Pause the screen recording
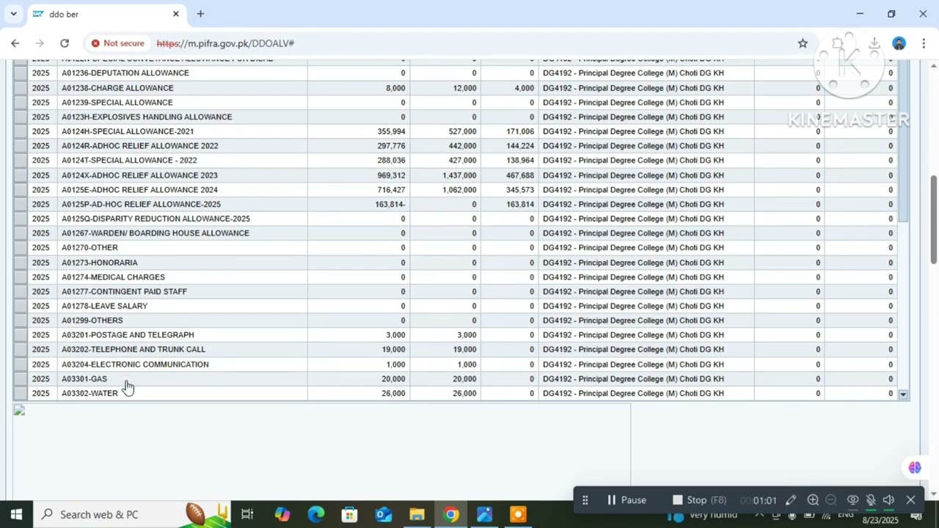Image resolution: width=939 pixels, height=528 pixels. point(626,500)
